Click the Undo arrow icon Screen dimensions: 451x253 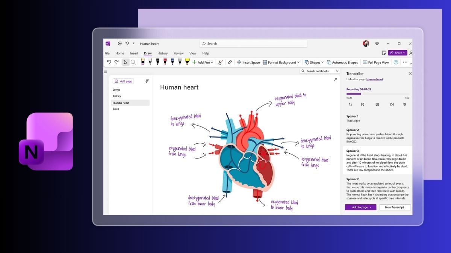tap(109, 62)
